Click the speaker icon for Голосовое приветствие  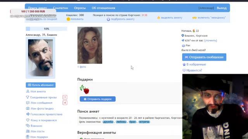pyautogui.click(x=28, y=114)
